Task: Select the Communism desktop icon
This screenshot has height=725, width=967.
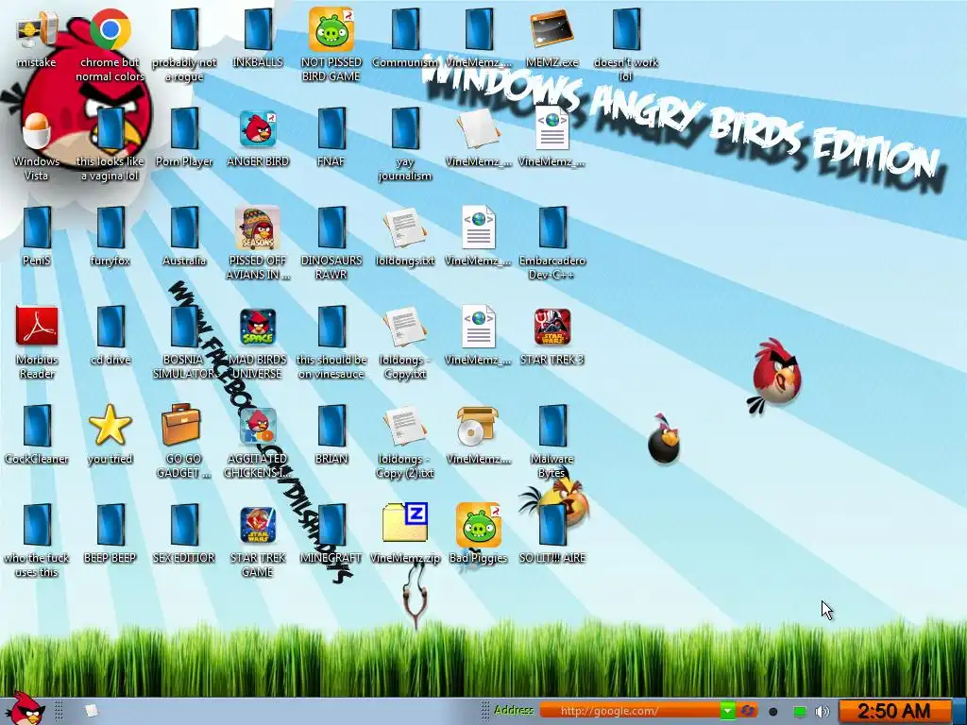Action: pyautogui.click(x=405, y=29)
